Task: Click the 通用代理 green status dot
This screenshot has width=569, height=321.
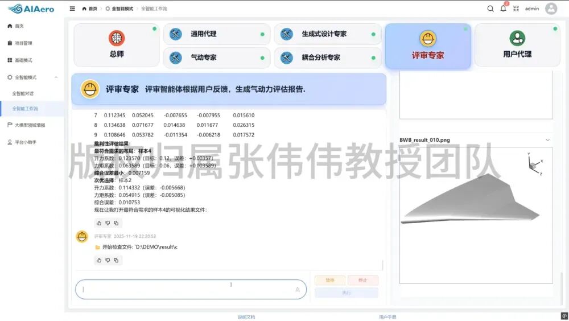Action: point(262,35)
